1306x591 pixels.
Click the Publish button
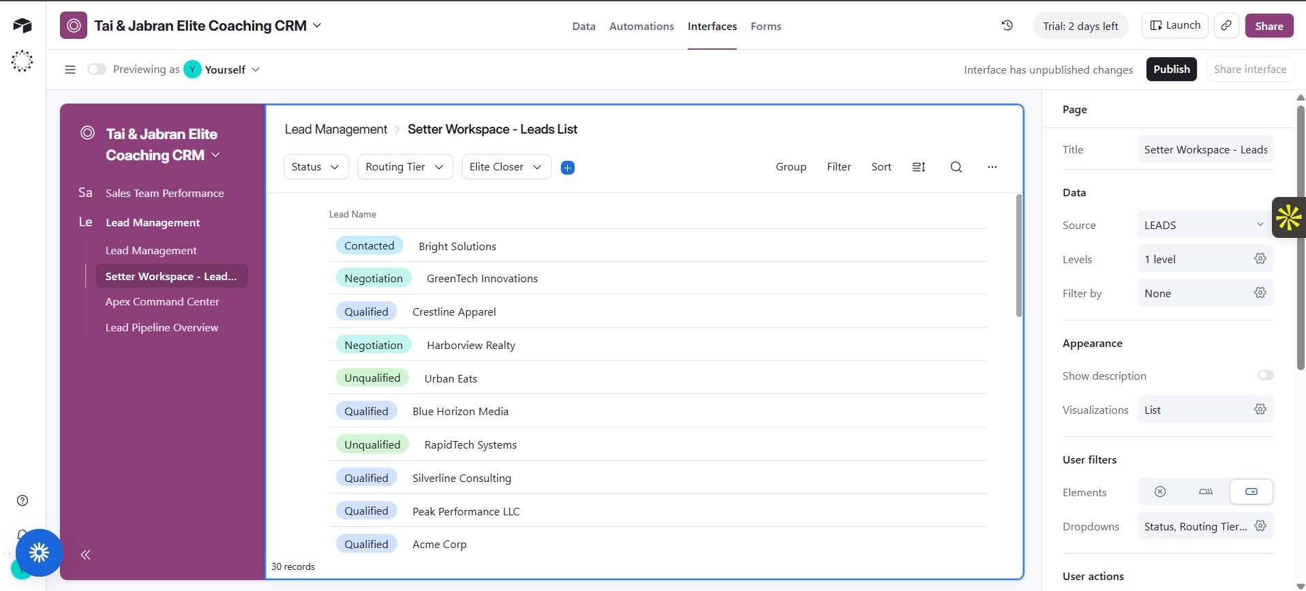(x=1170, y=70)
